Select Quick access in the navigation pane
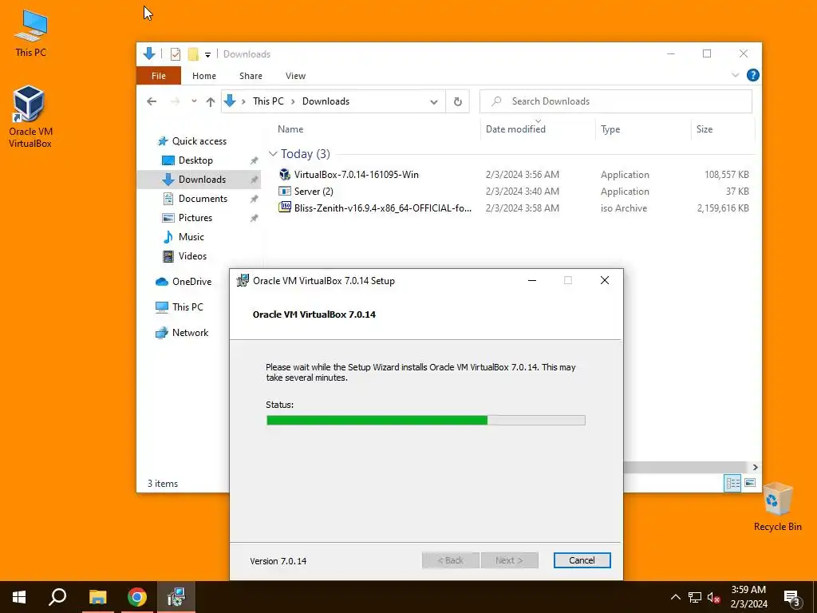Screen dimensions: 817x613 point(199,141)
